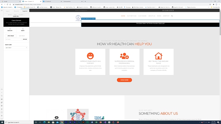Reload the page with the refresh icon
221x124 pixels.
pyautogui.click(x=7, y=4)
